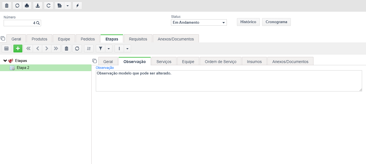The image size is (366, 164).
Task: Go to the last record with double-right arrow
Action: (x=56, y=49)
